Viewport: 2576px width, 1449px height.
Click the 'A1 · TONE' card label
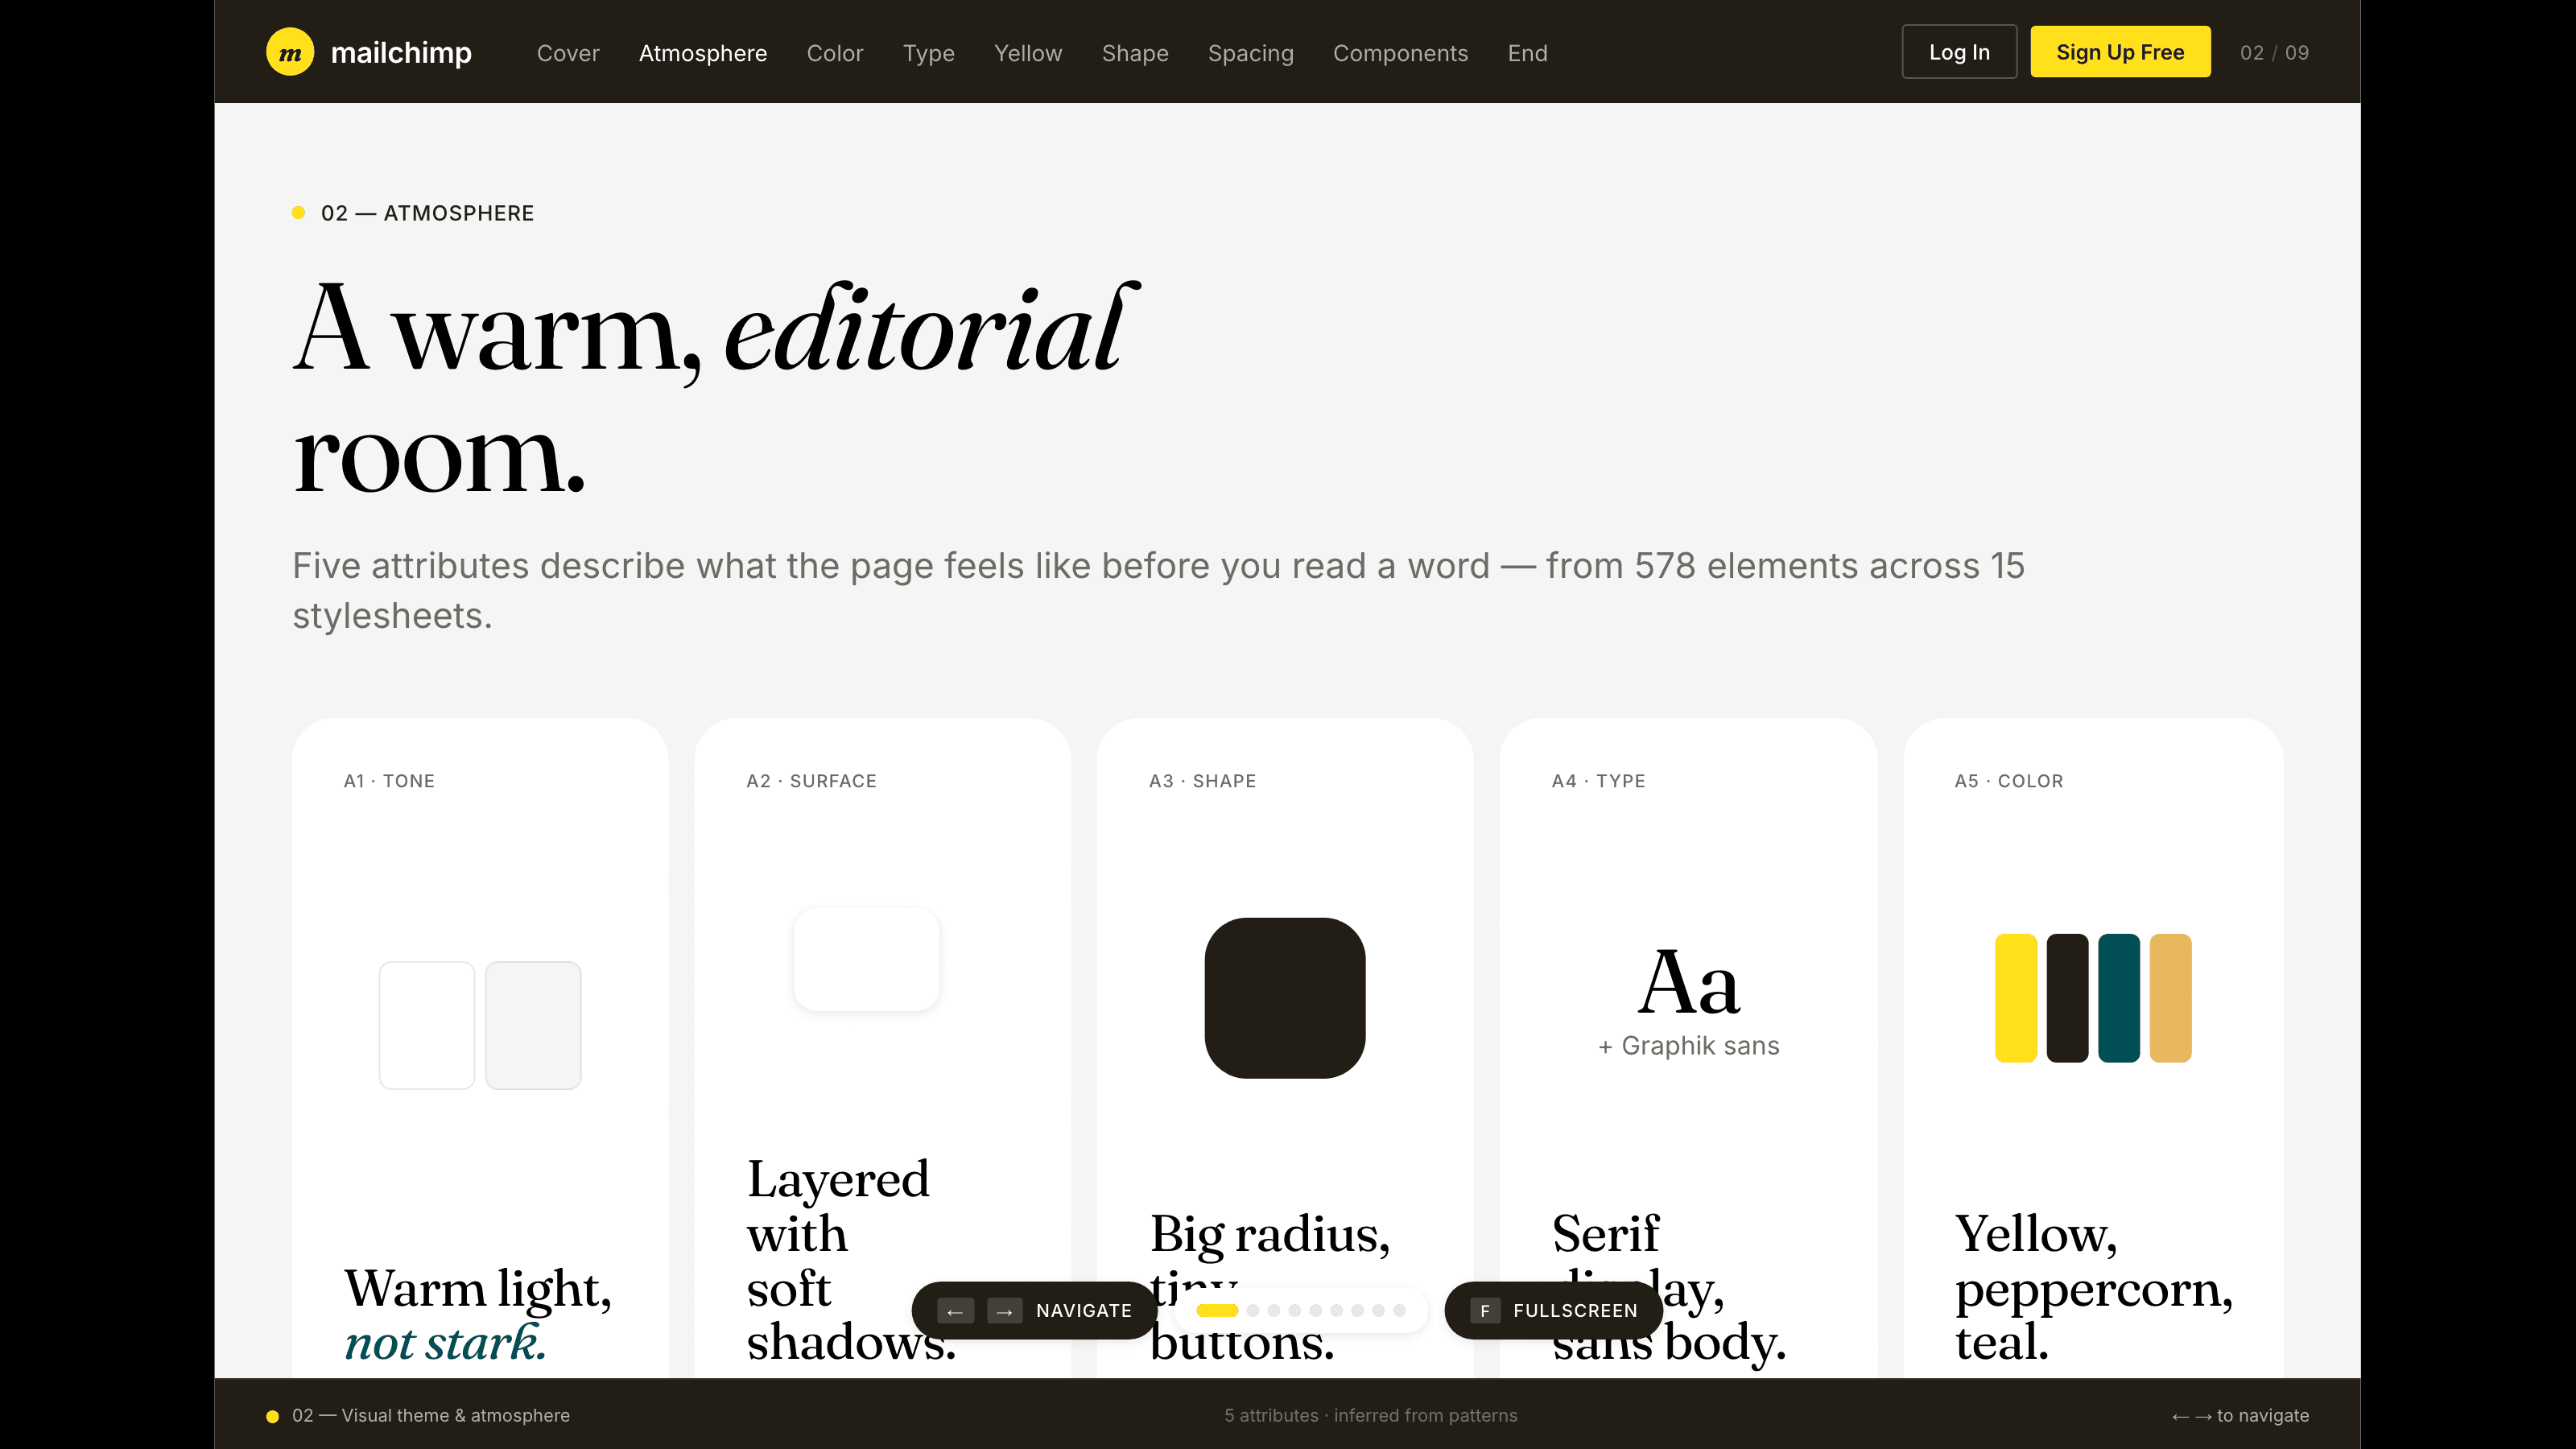[x=389, y=781]
